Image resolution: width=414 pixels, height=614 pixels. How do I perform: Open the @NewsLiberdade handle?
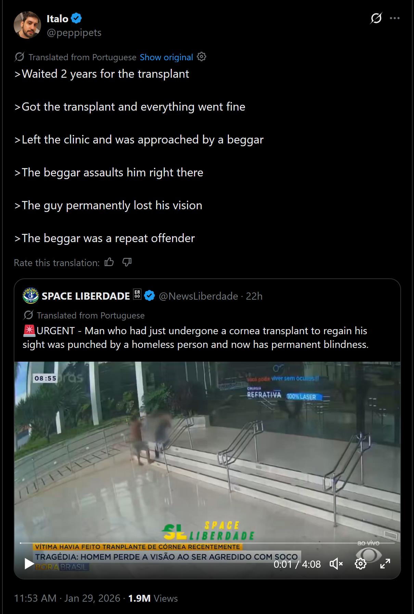[x=198, y=296]
